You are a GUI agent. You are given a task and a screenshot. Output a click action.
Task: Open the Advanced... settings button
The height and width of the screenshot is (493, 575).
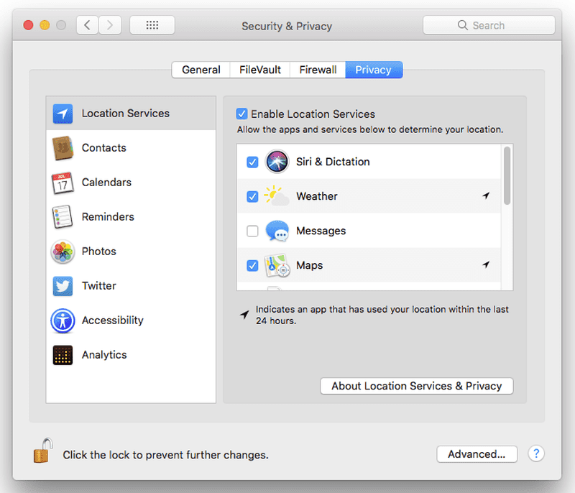[477, 454]
